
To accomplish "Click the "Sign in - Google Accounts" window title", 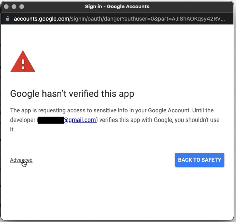I will click(117, 7).
